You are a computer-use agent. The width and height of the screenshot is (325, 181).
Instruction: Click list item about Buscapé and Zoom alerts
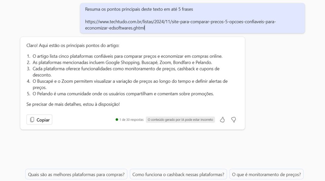130,84
